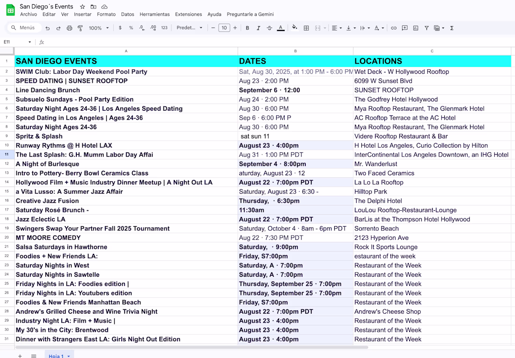Screen dimensions: 515x358
Task: Open Hoja 1 sheet tab
Action: (59, 355)
